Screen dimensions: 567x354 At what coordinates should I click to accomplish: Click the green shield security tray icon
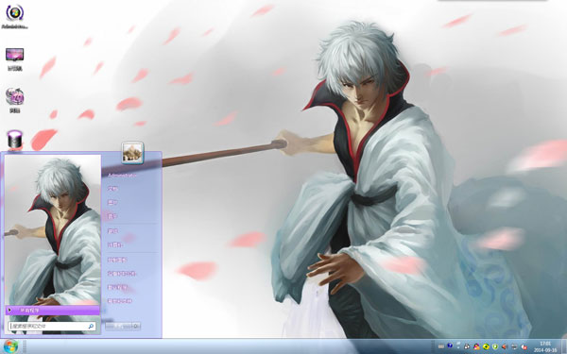(495, 346)
